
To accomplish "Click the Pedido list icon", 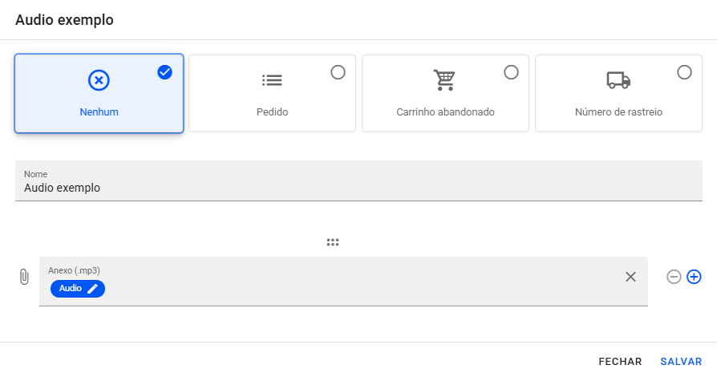I will tap(272, 80).
